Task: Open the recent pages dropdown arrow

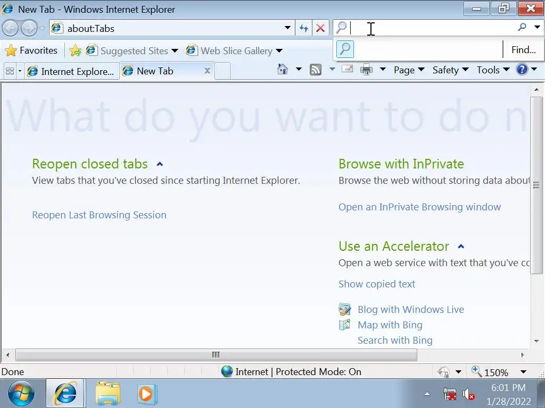Action: pos(42,28)
